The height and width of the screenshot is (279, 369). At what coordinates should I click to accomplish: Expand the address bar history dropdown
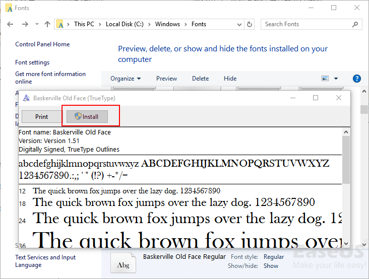pyautogui.click(x=239, y=24)
